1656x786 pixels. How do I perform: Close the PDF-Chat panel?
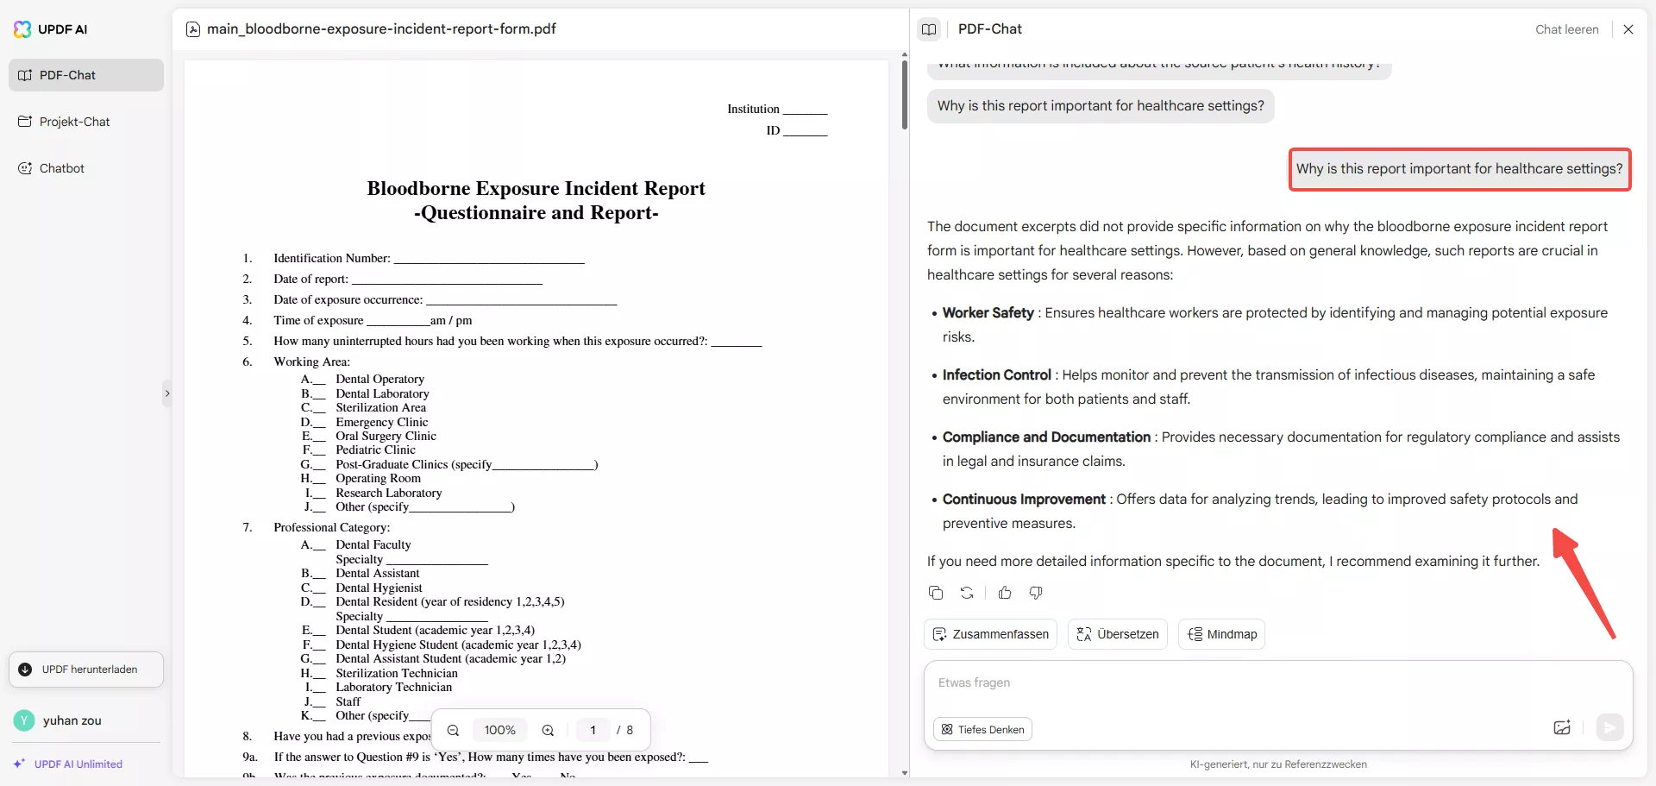click(x=1628, y=29)
